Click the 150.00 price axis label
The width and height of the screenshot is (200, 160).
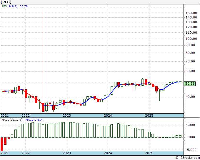191,13
